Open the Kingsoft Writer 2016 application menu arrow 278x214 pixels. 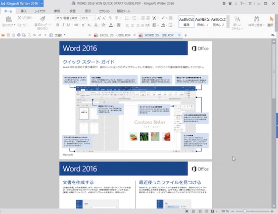[42, 4]
